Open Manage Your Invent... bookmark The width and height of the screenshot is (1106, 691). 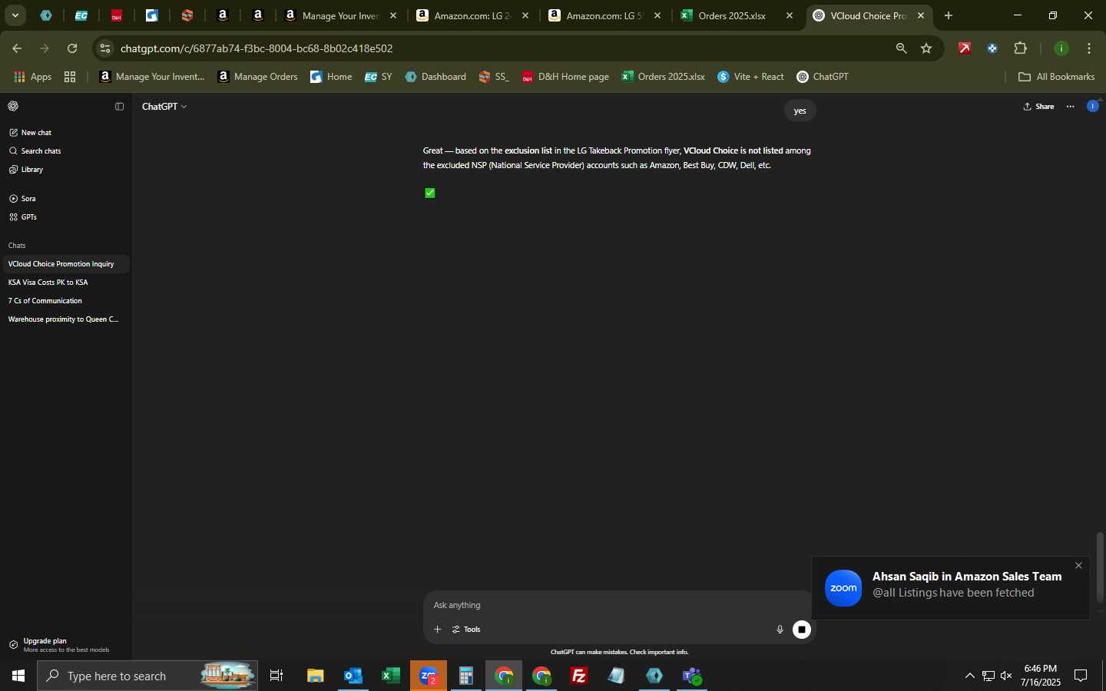(152, 77)
